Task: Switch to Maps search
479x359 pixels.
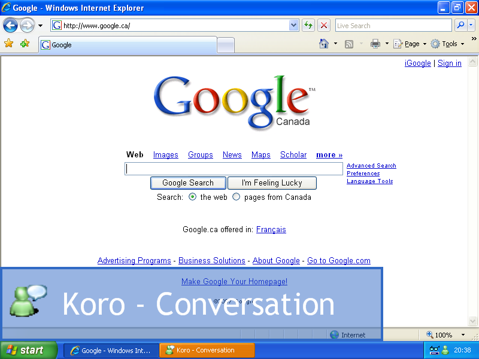Action: pos(261,155)
